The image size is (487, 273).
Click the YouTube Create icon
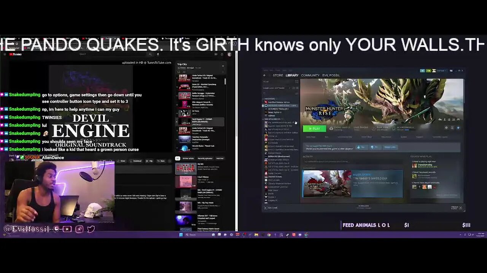click(216, 54)
